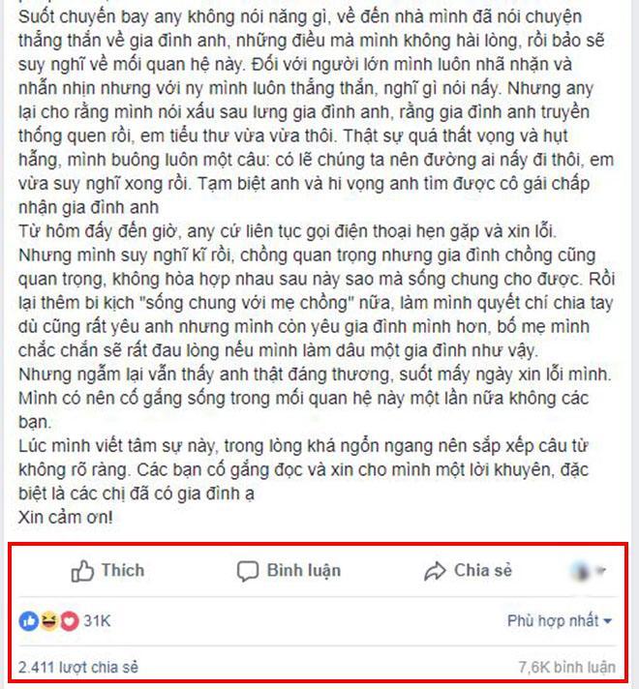Click the "Xin cảm ơn!" closing line
The width and height of the screenshot is (639, 689).
click(x=66, y=517)
